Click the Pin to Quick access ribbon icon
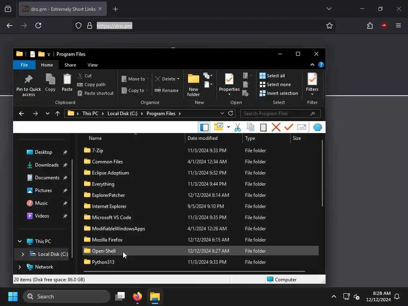 [x=29, y=85]
